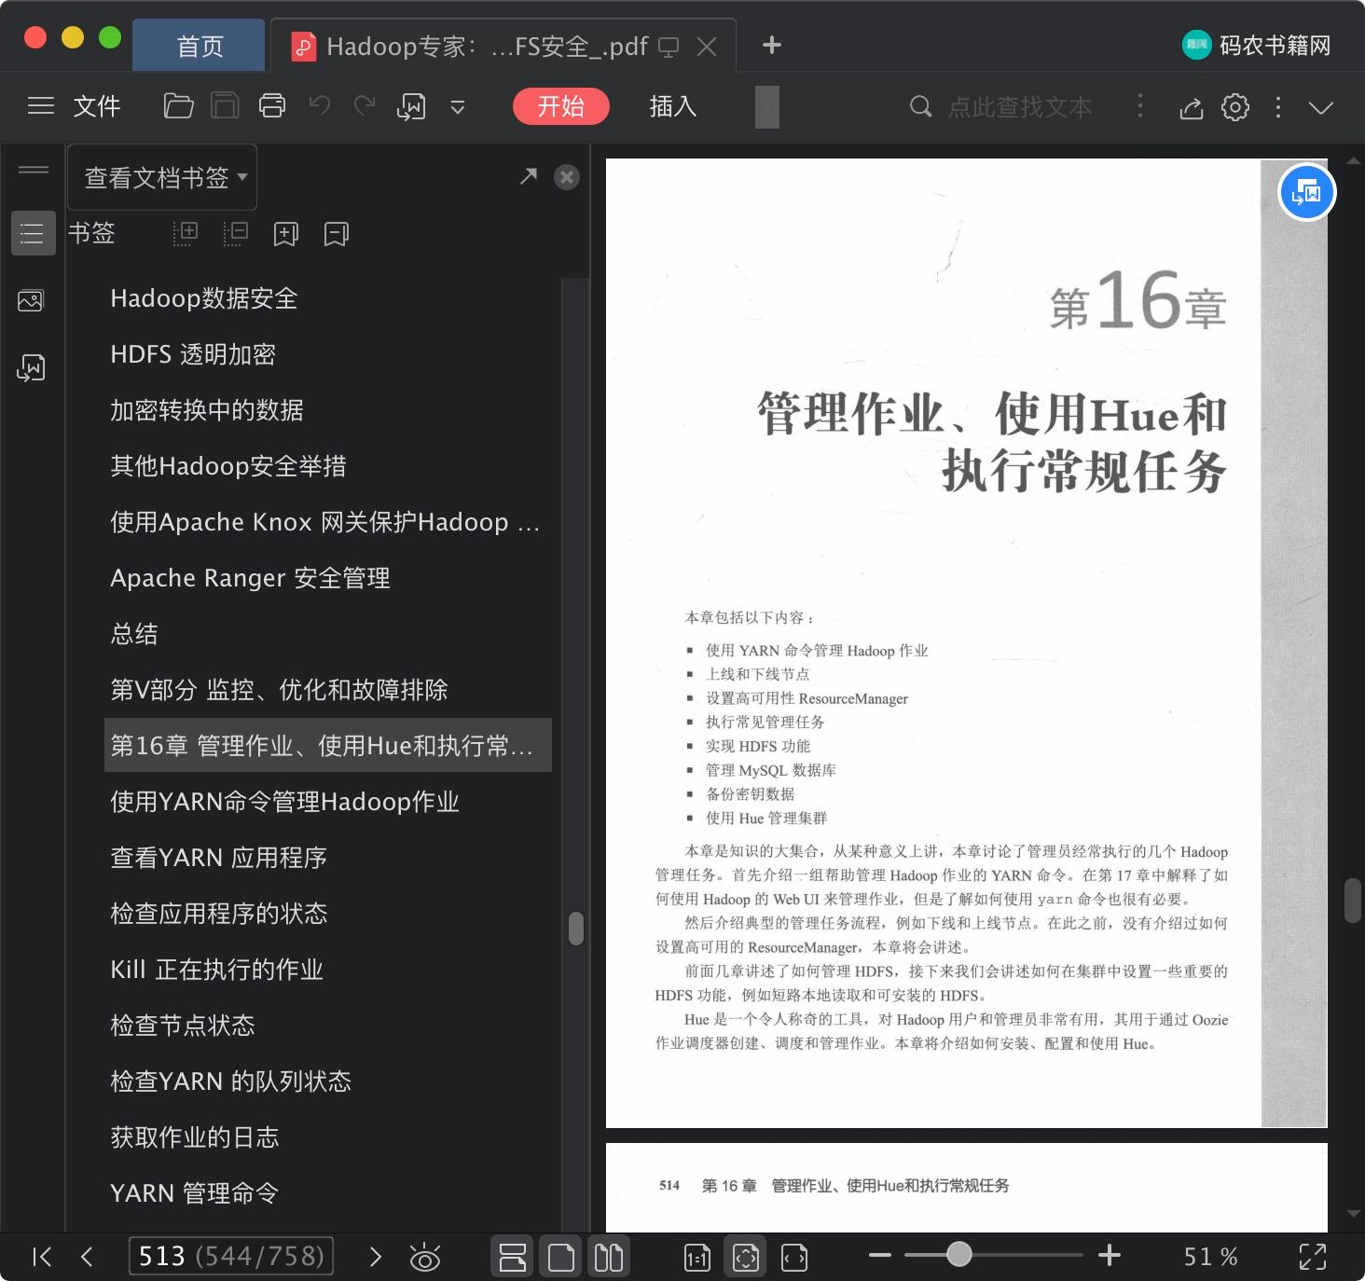The width and height of the screenshot is (1365, 1281).
Task: Zoom out with the minus button
Action: [x=879, y=1256]
